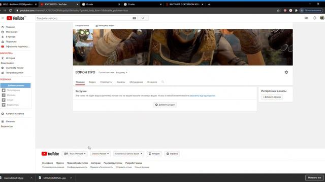Open the browser extensions puzzle icon
This screenshot has width=325, height=182.
[296, 10]
